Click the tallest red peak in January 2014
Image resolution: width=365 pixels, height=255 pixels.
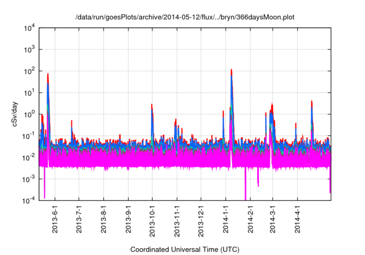231,71
